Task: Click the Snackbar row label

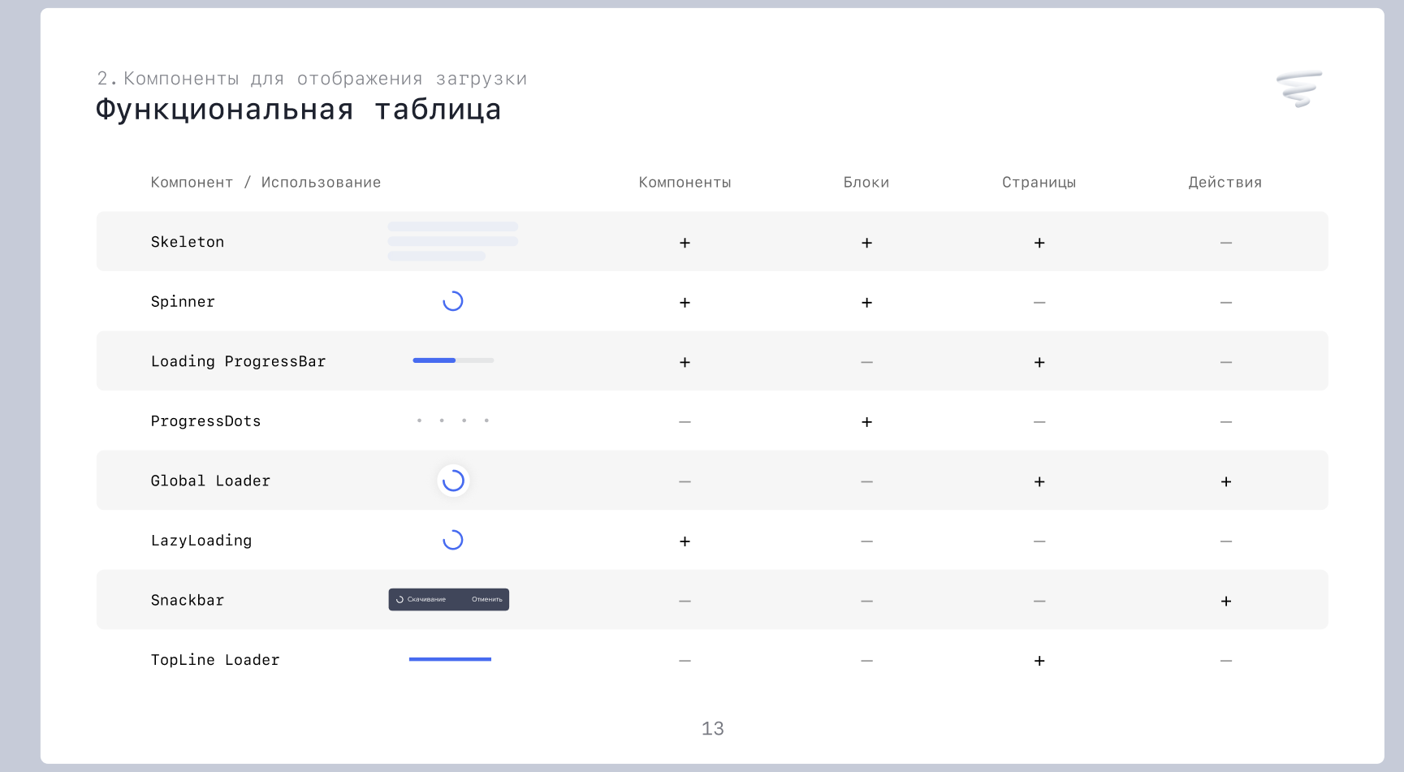Action: (188, 600)
